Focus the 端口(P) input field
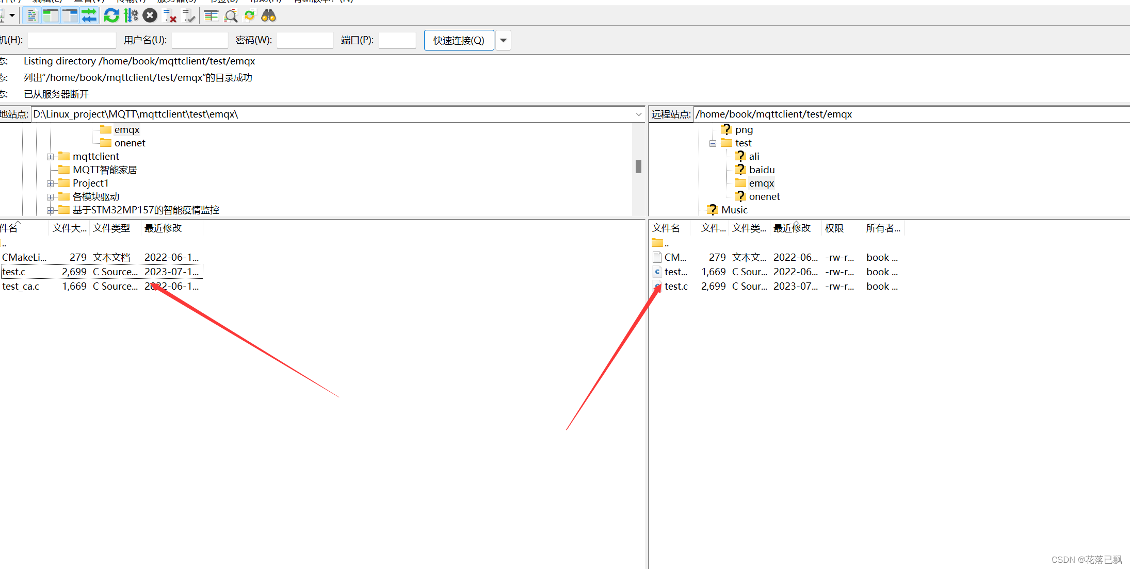The width and height of the screenshot is (1130, 569). point(397,40)
